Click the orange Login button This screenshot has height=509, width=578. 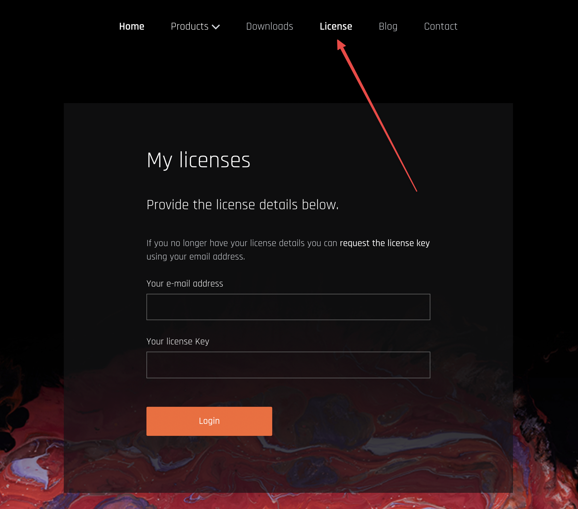coord(209,421)
